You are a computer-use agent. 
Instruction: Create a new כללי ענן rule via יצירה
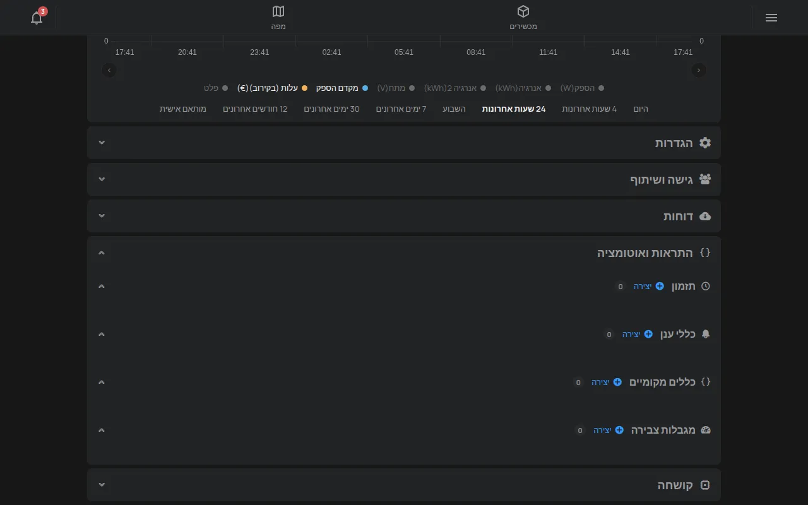click(x=638, y=334)
